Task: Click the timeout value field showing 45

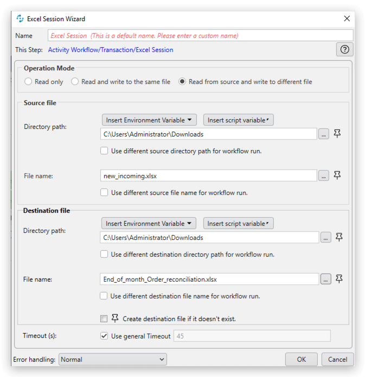Action: click(x=252, y=336)
